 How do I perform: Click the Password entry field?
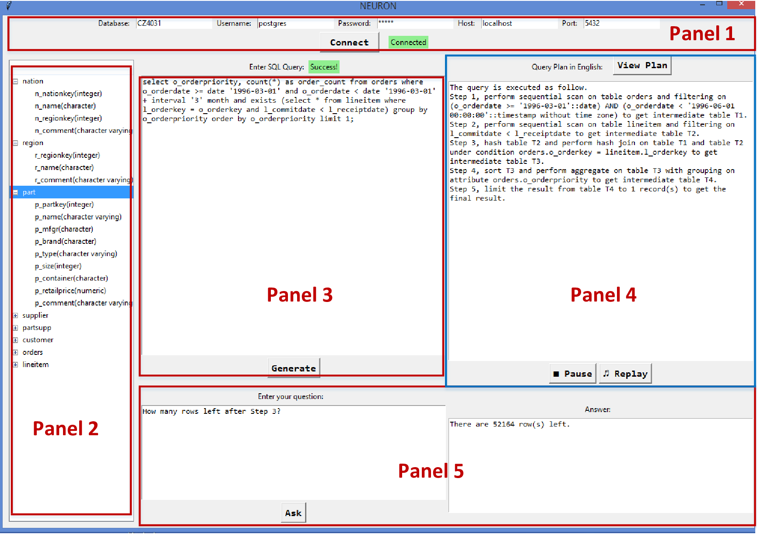click(415, 24)
